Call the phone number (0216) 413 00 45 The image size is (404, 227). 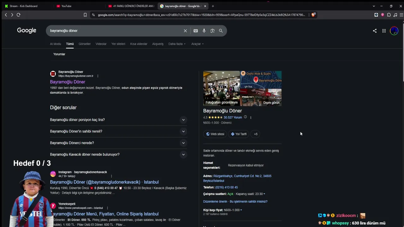click(227, 187)
